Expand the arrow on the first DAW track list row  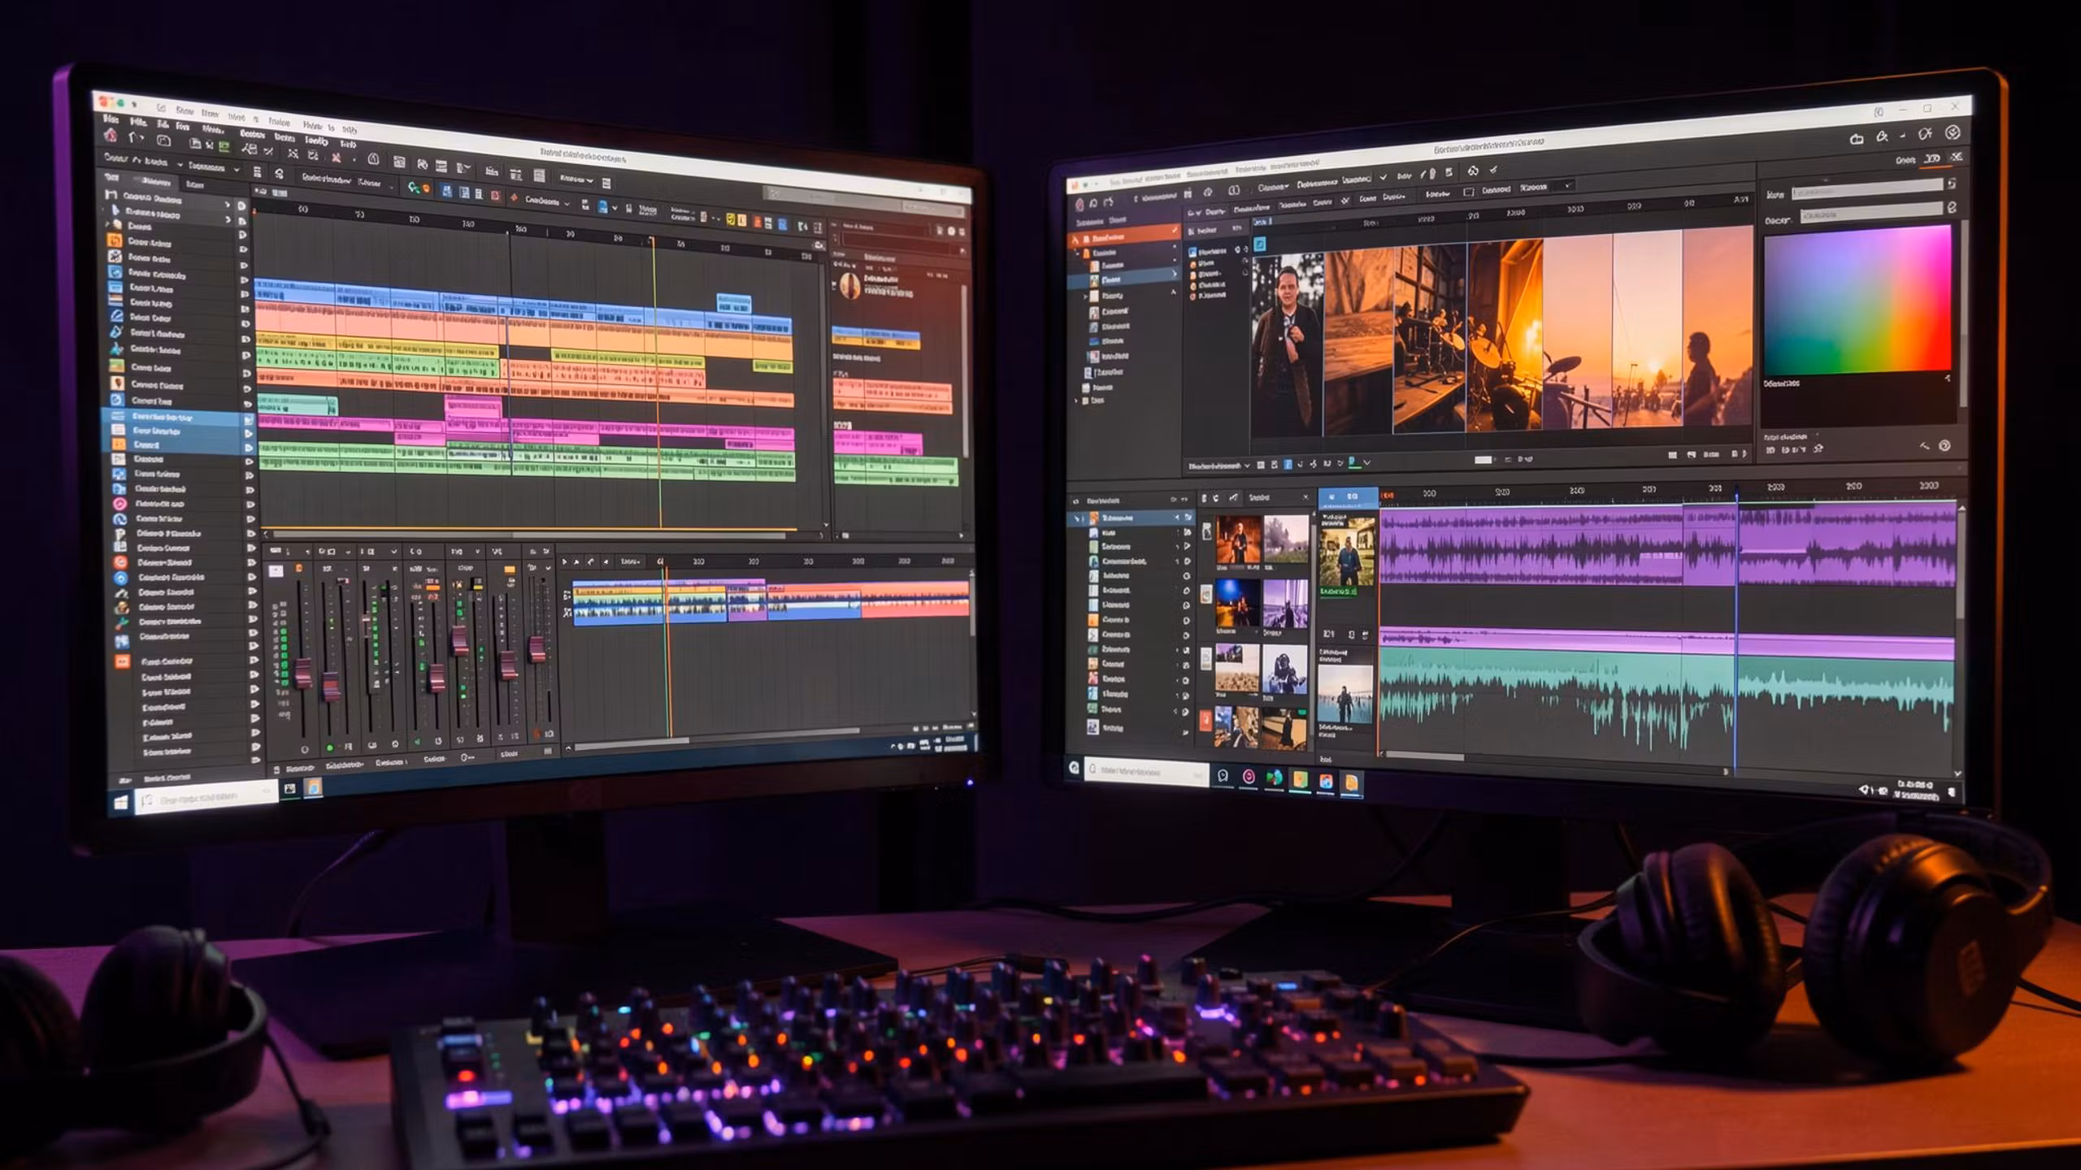point(227,204)
